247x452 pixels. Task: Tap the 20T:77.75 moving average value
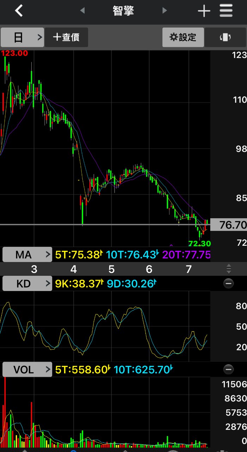coord(186,255)
